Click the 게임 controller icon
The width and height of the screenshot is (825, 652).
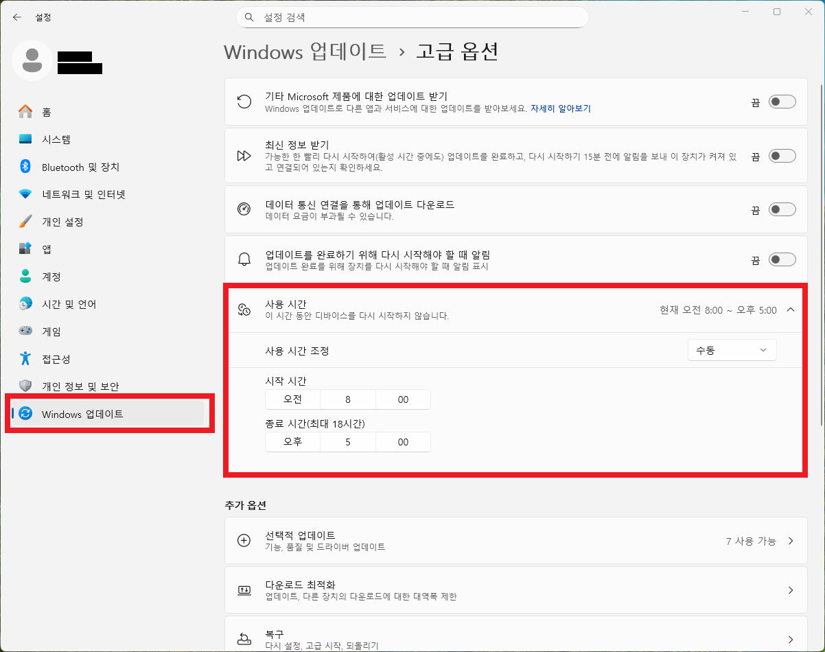coord(25,331)
